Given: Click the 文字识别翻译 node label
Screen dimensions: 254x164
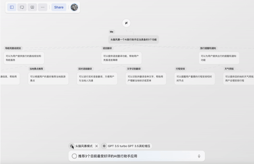Looking at the screenshot, I should coord(134,69).
